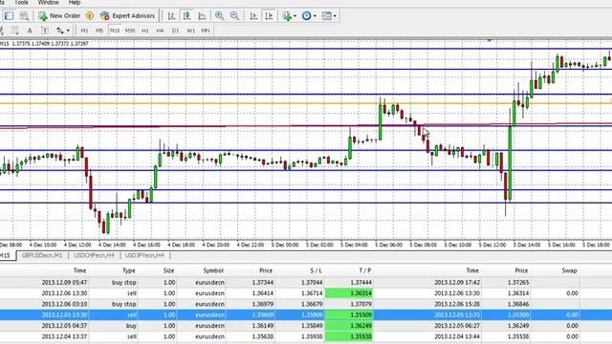
Task: Click the Indicators list icon
Action: click(x=287, y=16)
